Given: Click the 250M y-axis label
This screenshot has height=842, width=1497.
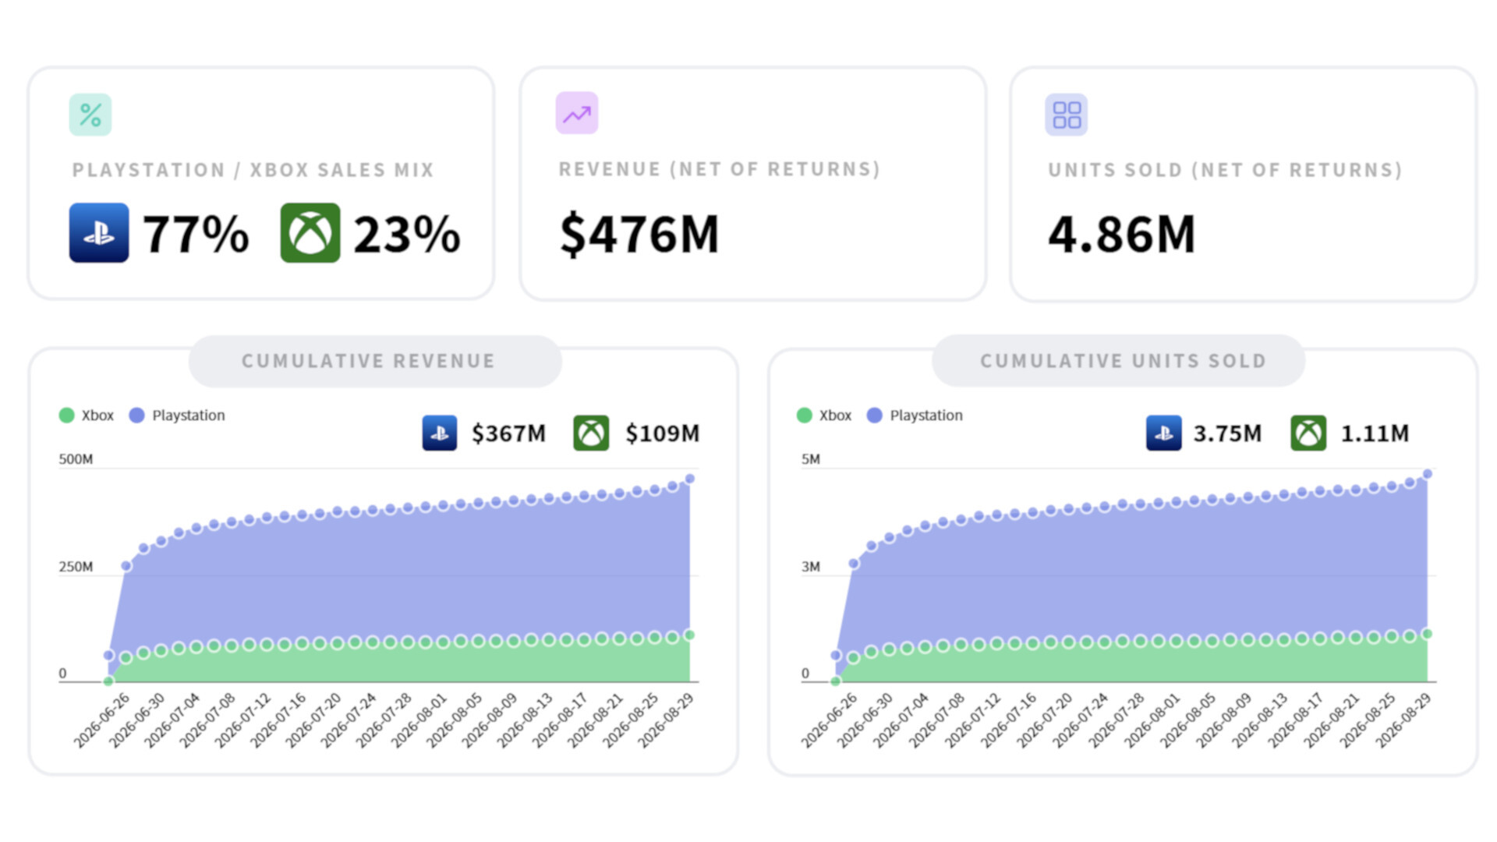Looking at the screenshot, I should tap(76, 567).
